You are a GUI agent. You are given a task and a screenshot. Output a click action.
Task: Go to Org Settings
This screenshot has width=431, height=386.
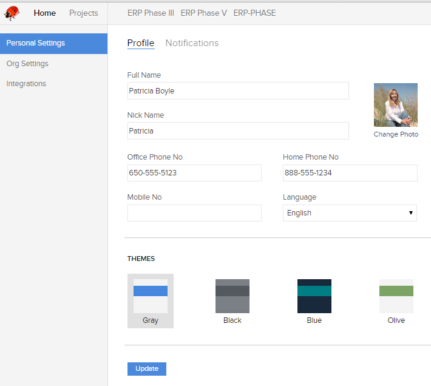(x=27, y=64)
